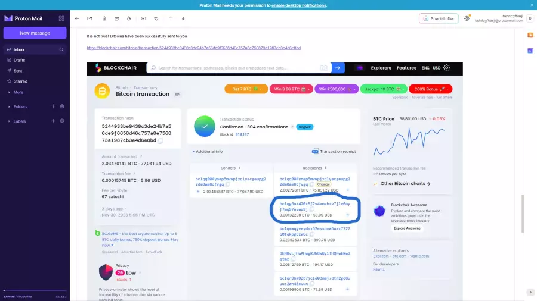Click the orange Bitcoin coin icon
Screen dimensions: 537x301
tap(102, 91)
